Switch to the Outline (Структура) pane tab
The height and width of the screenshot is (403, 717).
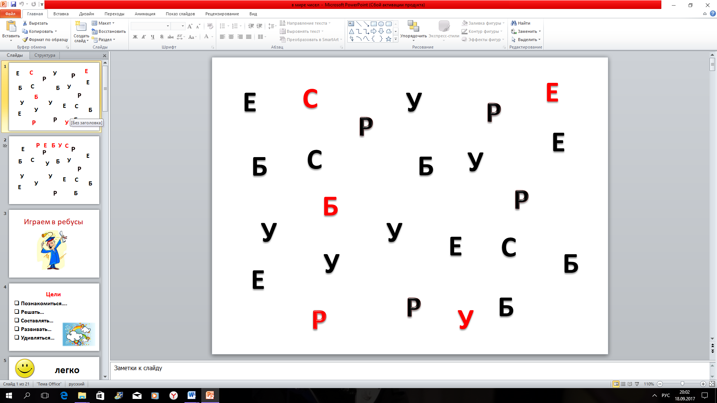[45, 55]
